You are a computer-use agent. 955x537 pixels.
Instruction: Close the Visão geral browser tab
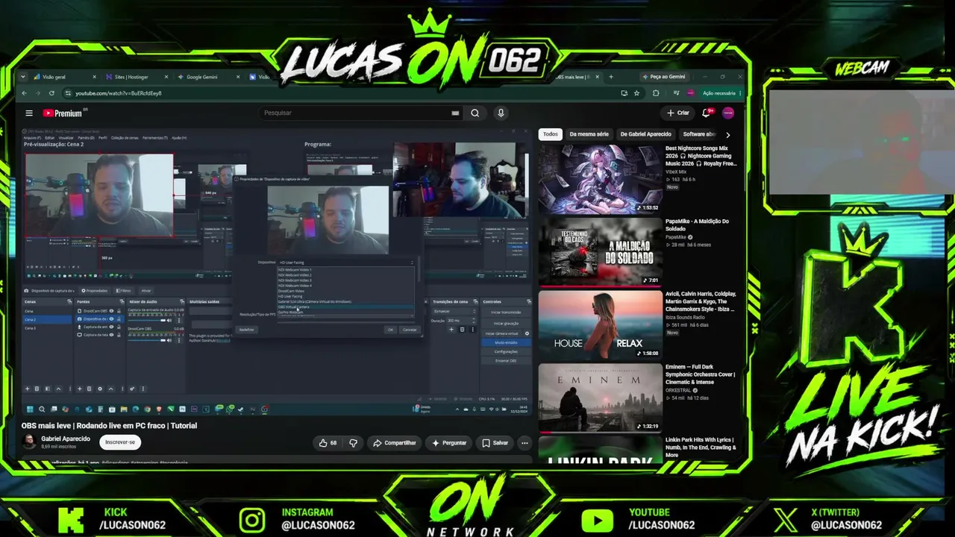(94, 77)
